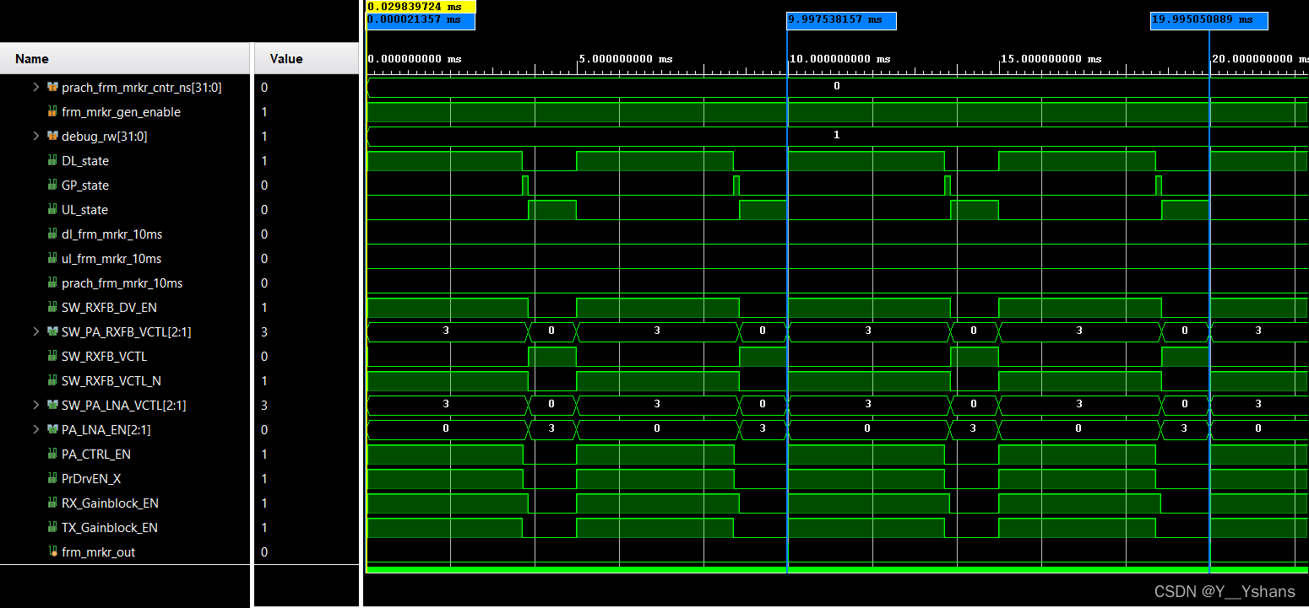Click the TX_Gainblock_EN signal icon
1309x608 pixels.
tap(52, 527)
